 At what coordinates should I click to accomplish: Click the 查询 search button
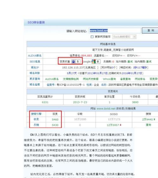coord(150,31)
